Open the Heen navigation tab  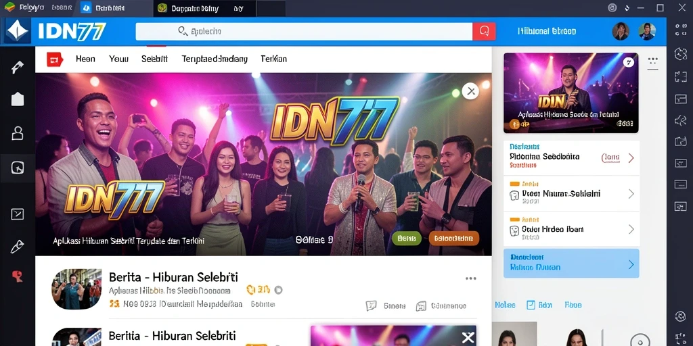(85, 59)
